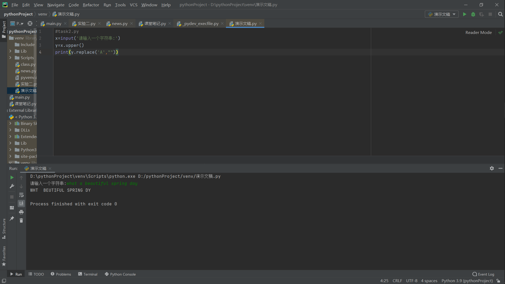
Task: Click the Print output icon
Action: pyautogui.click(x=21, y=212)
